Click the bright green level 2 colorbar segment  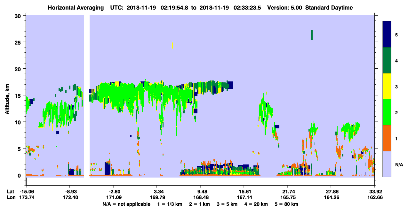click(x=387, y=112)
